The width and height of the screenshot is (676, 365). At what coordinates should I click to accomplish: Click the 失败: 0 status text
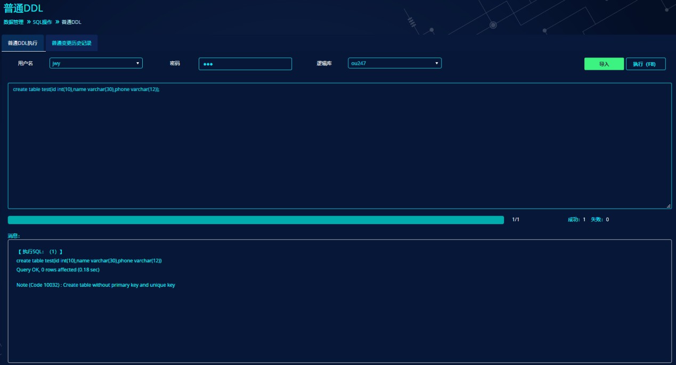(x=600, y=219)
